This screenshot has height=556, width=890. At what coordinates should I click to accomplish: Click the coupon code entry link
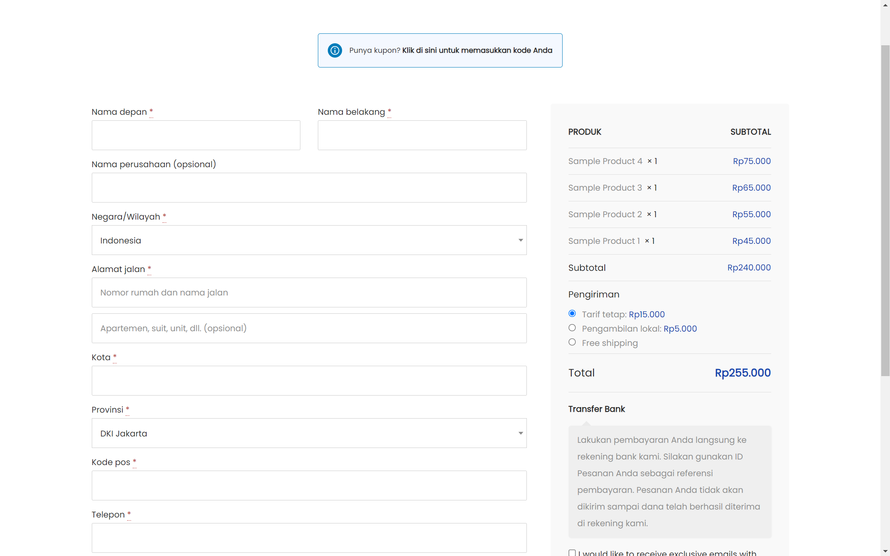pyautogui.click(x=477, y=50)
